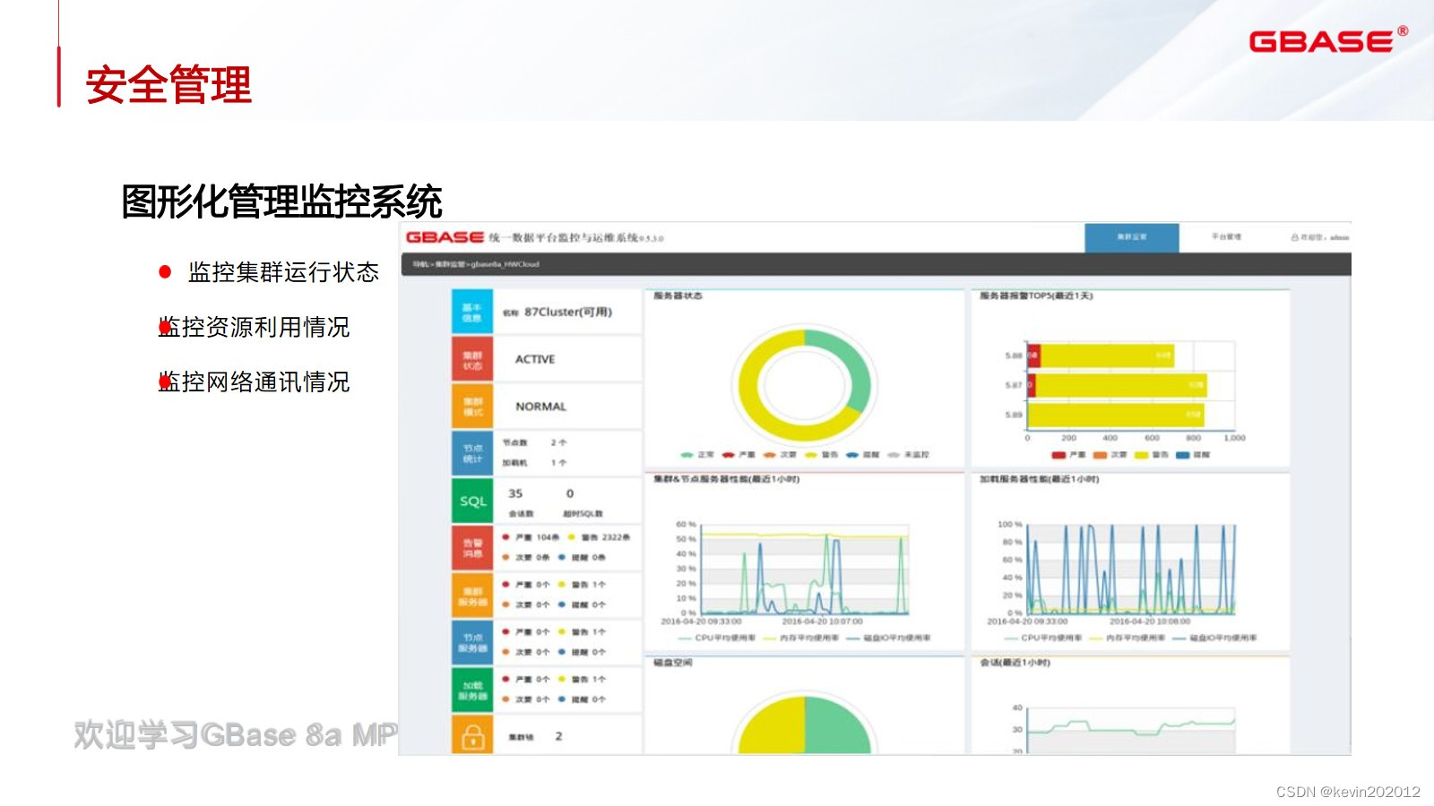The image size is (1434, 806).
Task: Click the GBASE logo in dashboard header
Action: [x=445, y=237]
